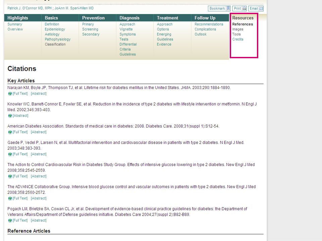Click the Bookmark button label
322x241 pixels.
coord(217,8)
